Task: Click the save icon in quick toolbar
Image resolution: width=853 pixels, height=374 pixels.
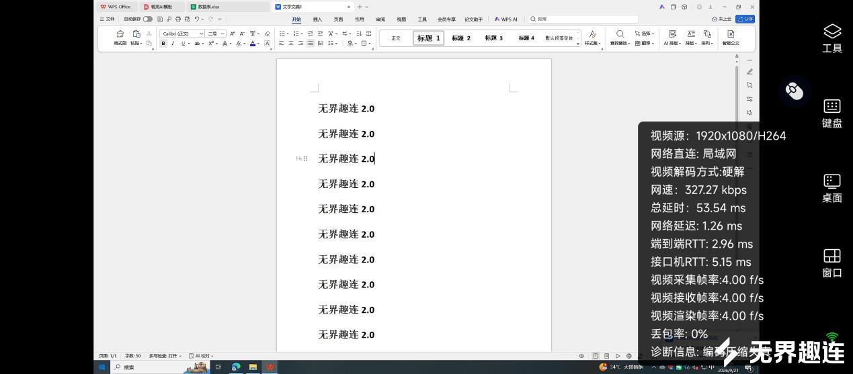Action: coord(160,19)
